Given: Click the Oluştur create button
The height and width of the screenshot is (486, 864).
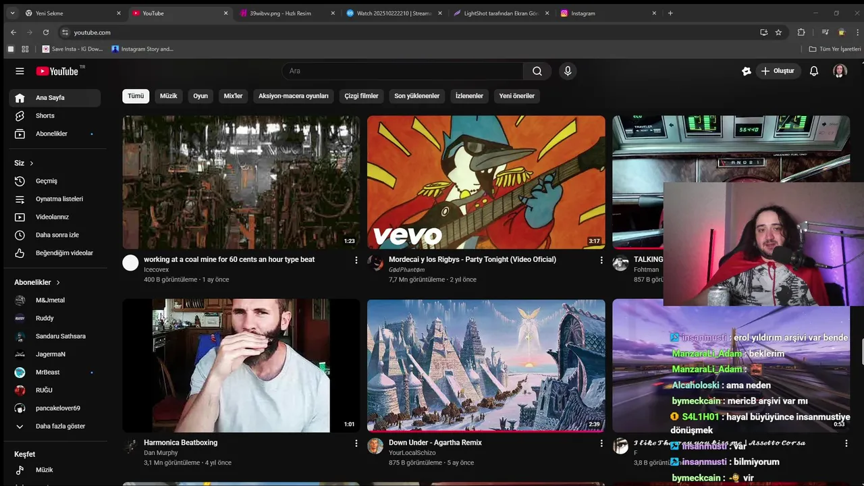Looking at the screenshot, I should coord(778,71).
